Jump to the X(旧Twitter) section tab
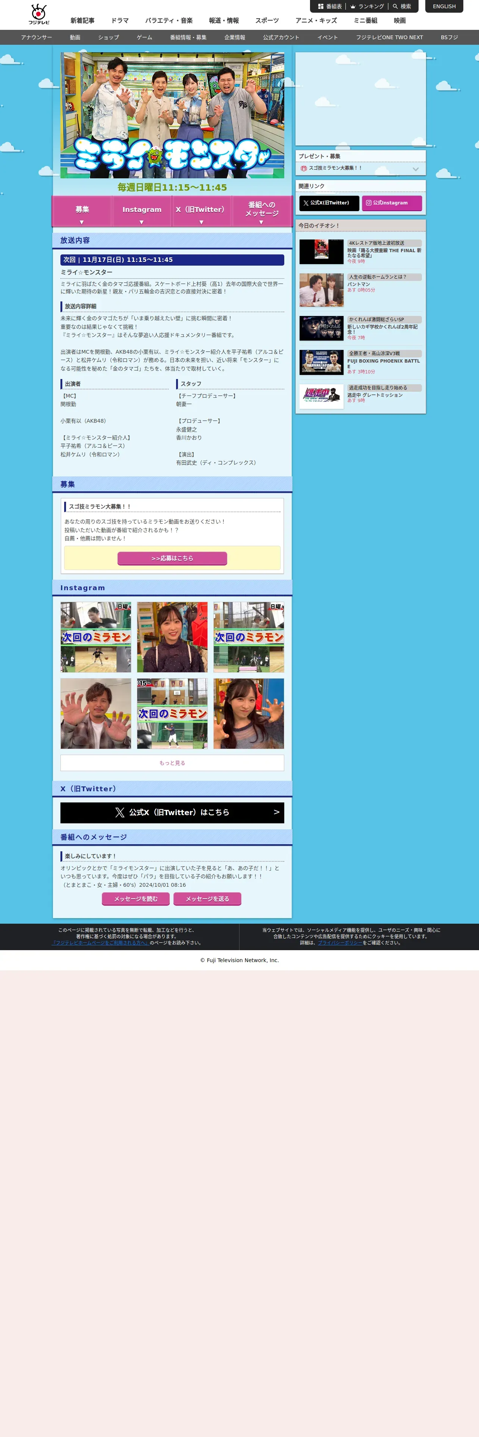479x1437 pixels. tap(201, 212)
